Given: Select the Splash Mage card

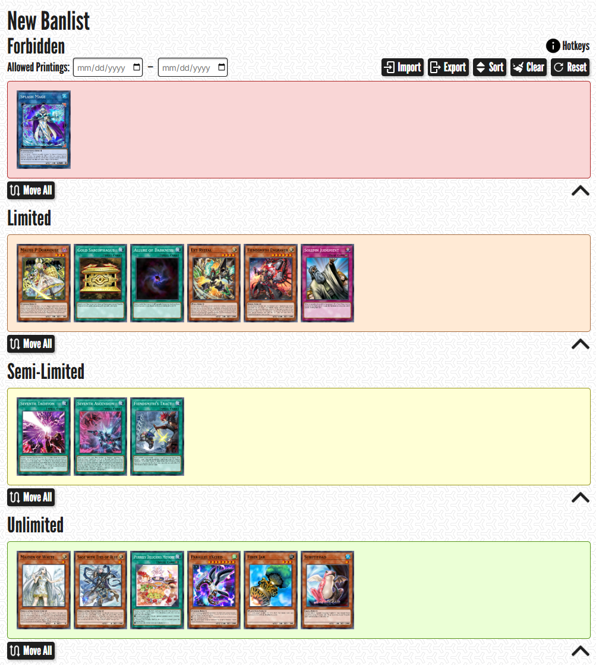Looking at the screenshot, I should pos(43,130).
